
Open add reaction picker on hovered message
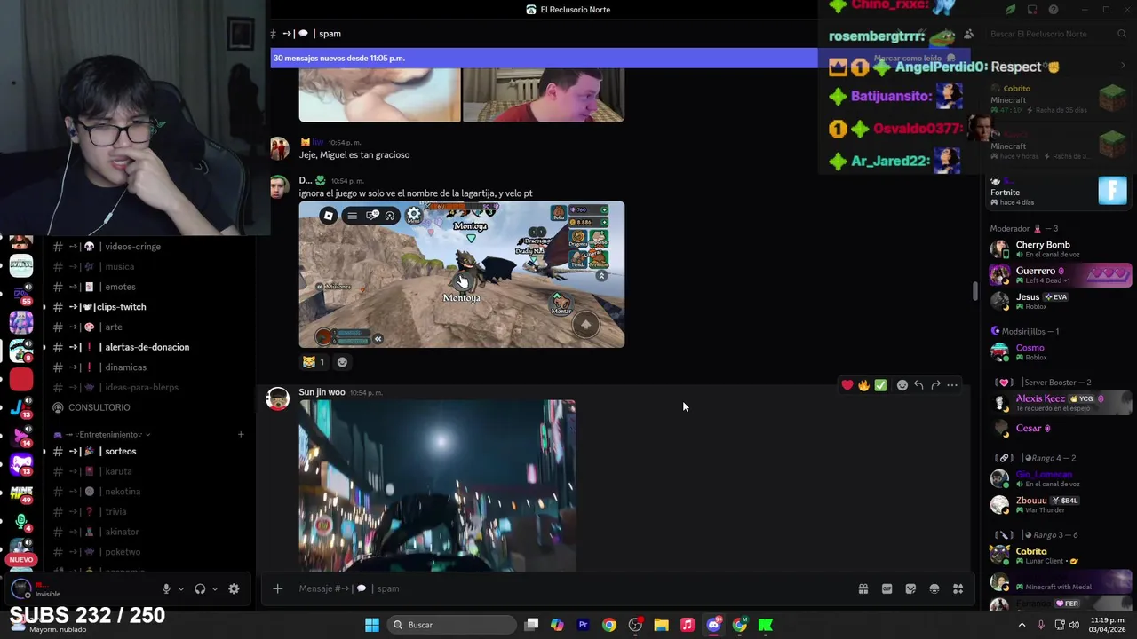pyautogui.click(x=902, y=385)
